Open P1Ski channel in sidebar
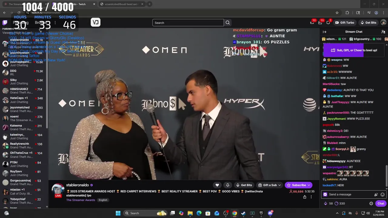The image size is (388, 218). point(24,164)
